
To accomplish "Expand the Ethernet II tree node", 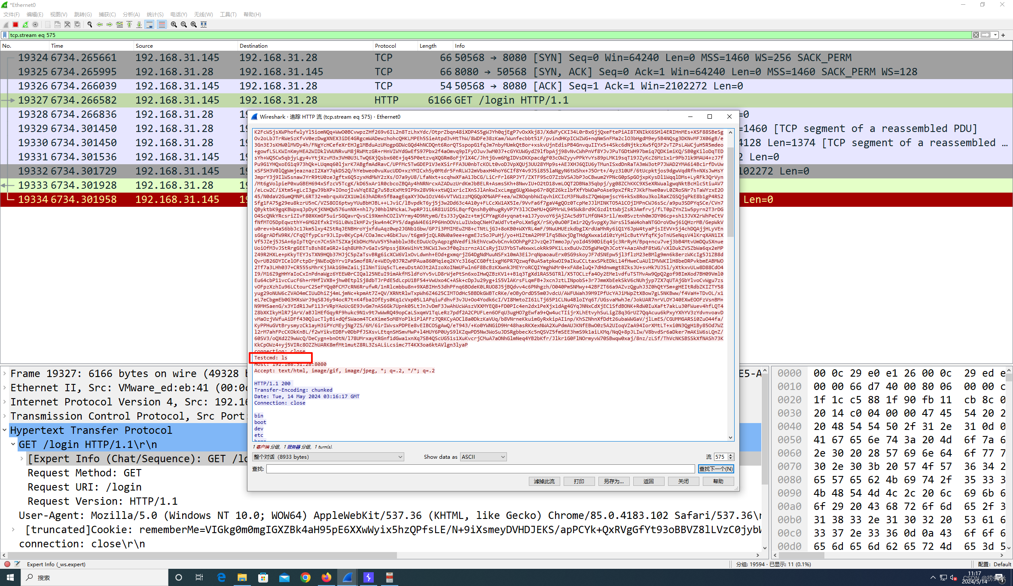I will [4, 388].
